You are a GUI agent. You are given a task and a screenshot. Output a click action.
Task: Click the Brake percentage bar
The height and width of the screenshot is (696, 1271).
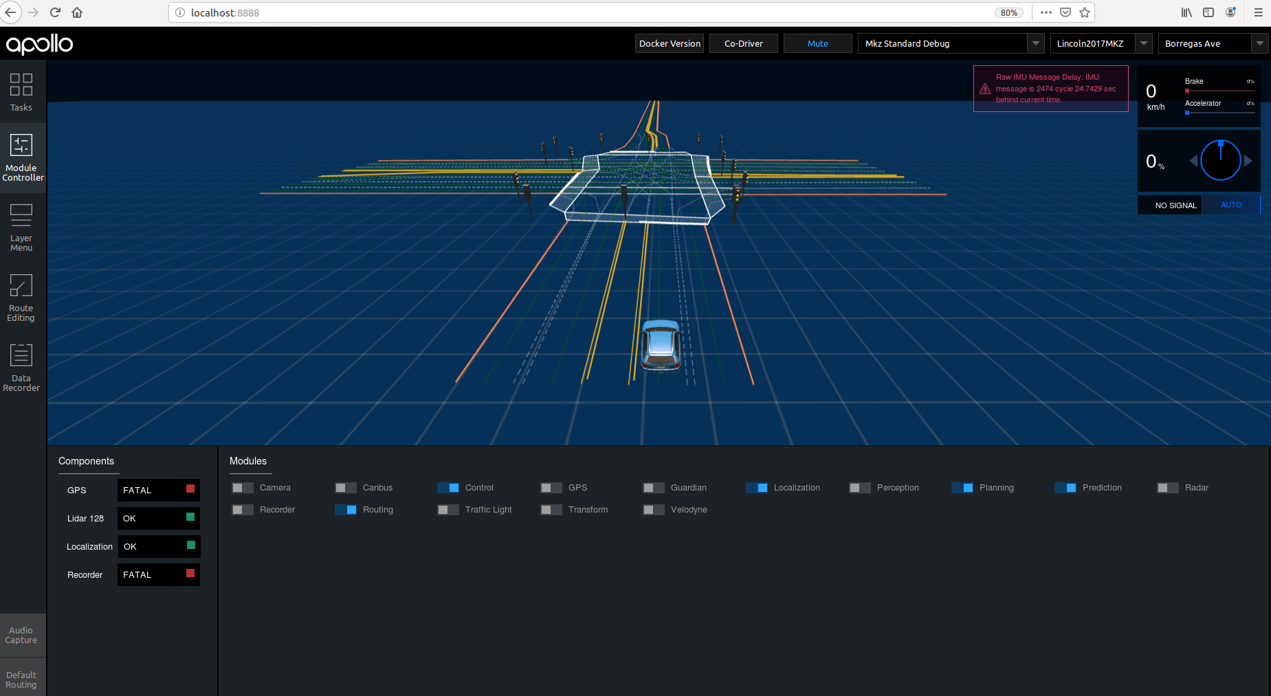coord(1220,91)
